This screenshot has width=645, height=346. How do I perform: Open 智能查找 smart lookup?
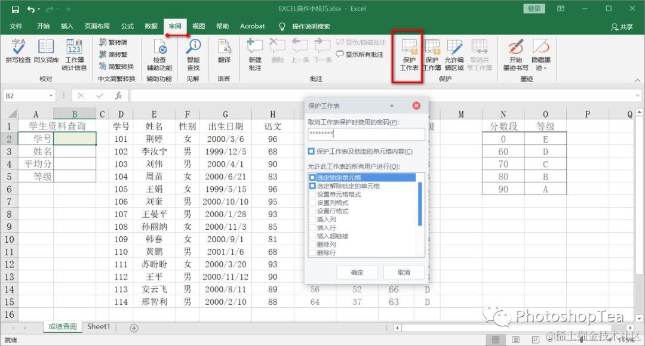pyautogui.click(x=193, y=54)
